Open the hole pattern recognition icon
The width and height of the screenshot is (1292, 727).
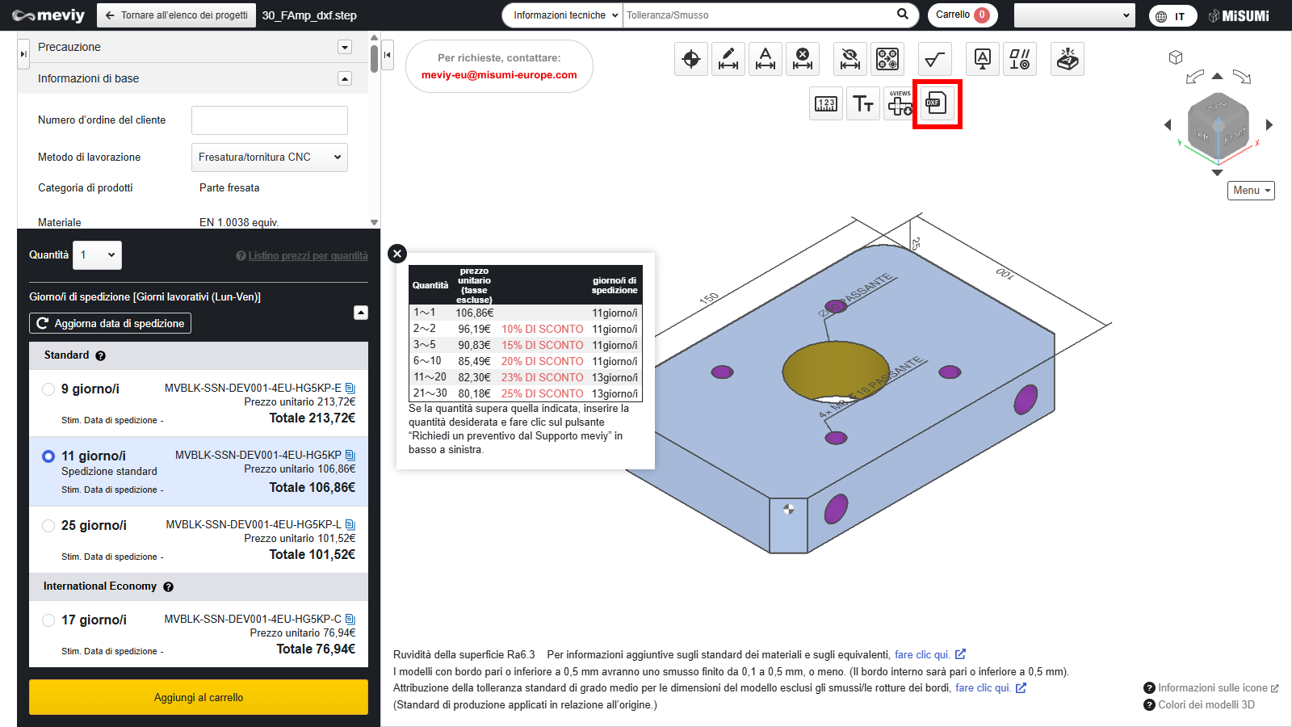point(887,59)
